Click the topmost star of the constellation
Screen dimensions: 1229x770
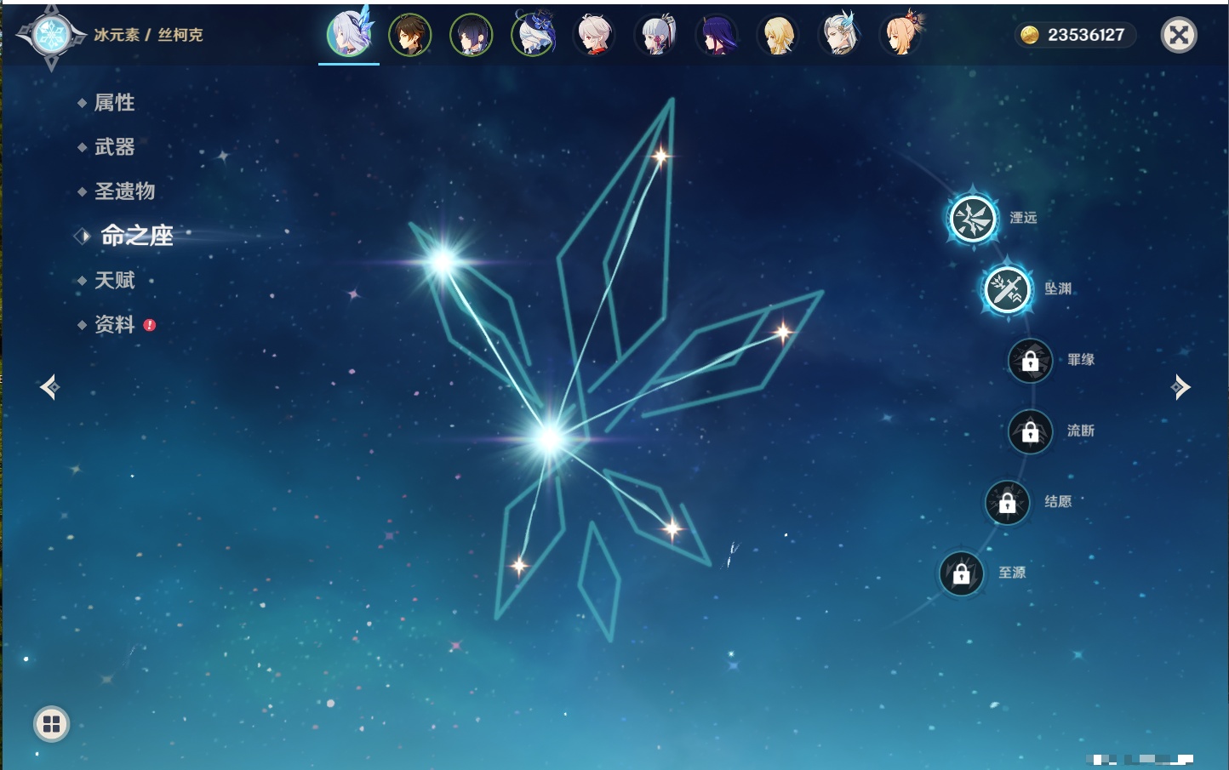pyautogui.click(x=660, y=156)
